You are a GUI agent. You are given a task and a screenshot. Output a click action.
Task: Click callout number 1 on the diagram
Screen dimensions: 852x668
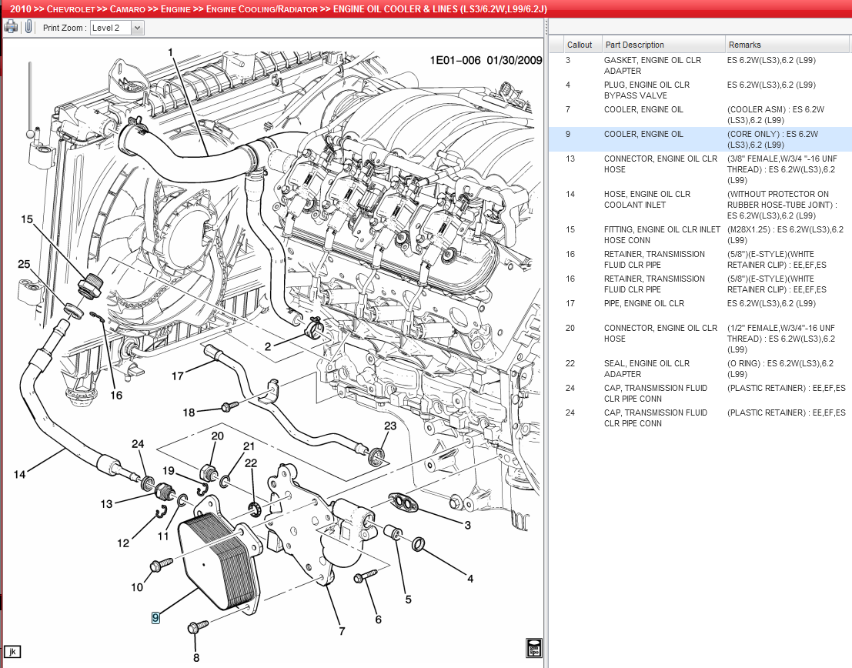pyautogui.click(x=171, y=52)
